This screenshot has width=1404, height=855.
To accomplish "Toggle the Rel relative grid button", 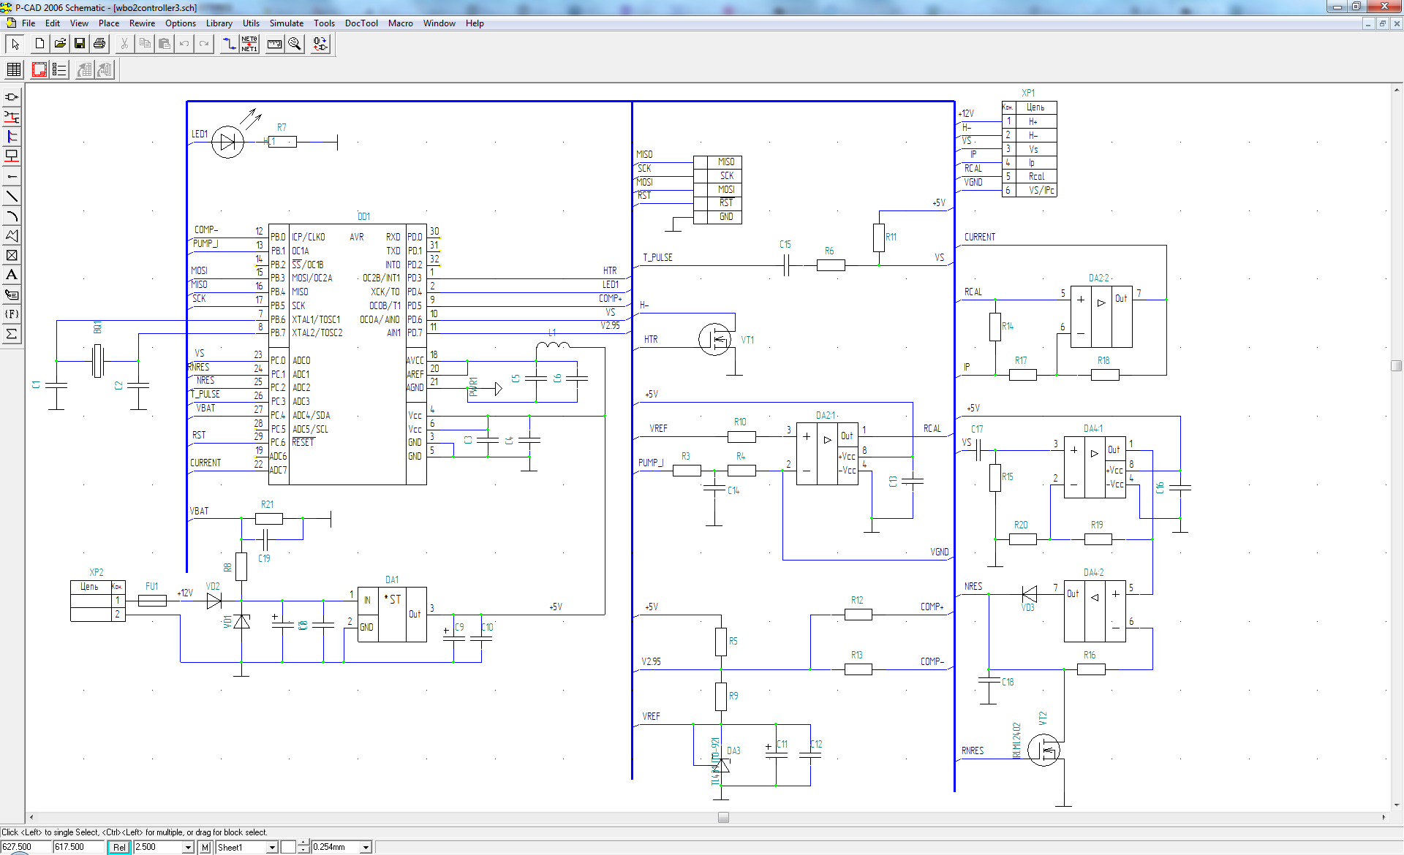I will [x=118, y=847].
